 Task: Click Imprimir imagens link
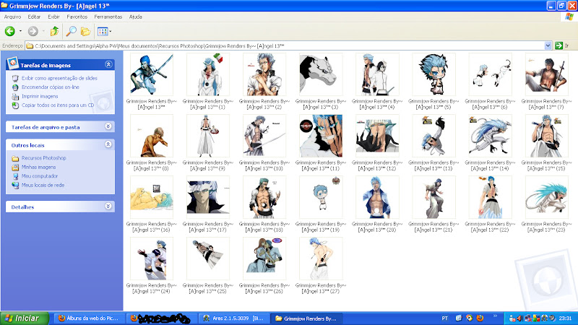click(40, 96)
